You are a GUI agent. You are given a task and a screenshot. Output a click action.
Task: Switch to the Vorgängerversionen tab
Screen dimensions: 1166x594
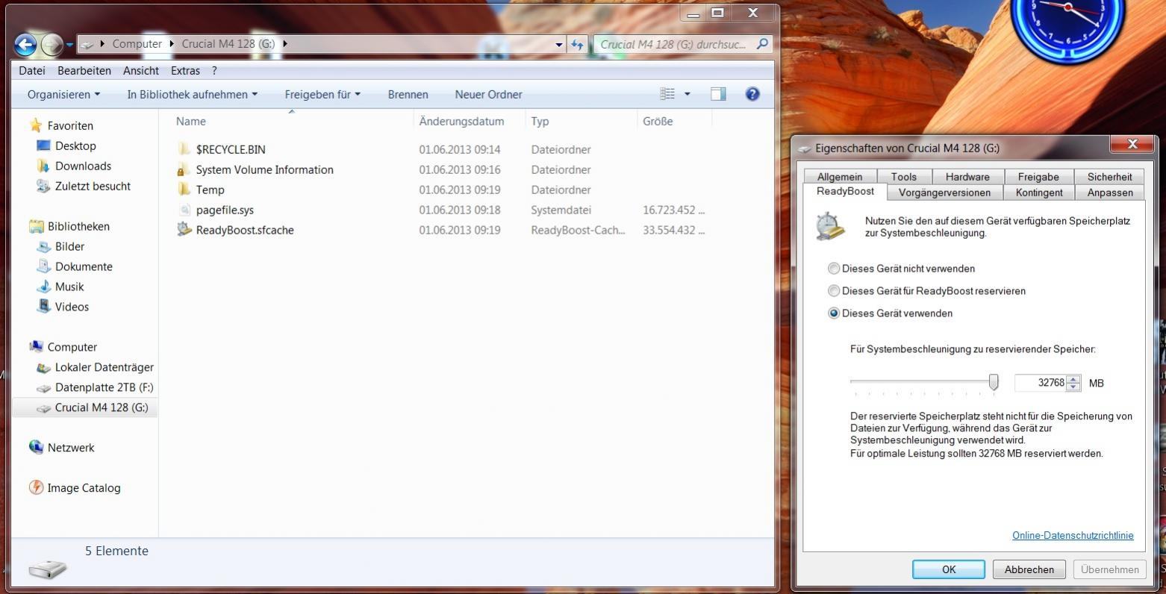[x=944, y=193]
